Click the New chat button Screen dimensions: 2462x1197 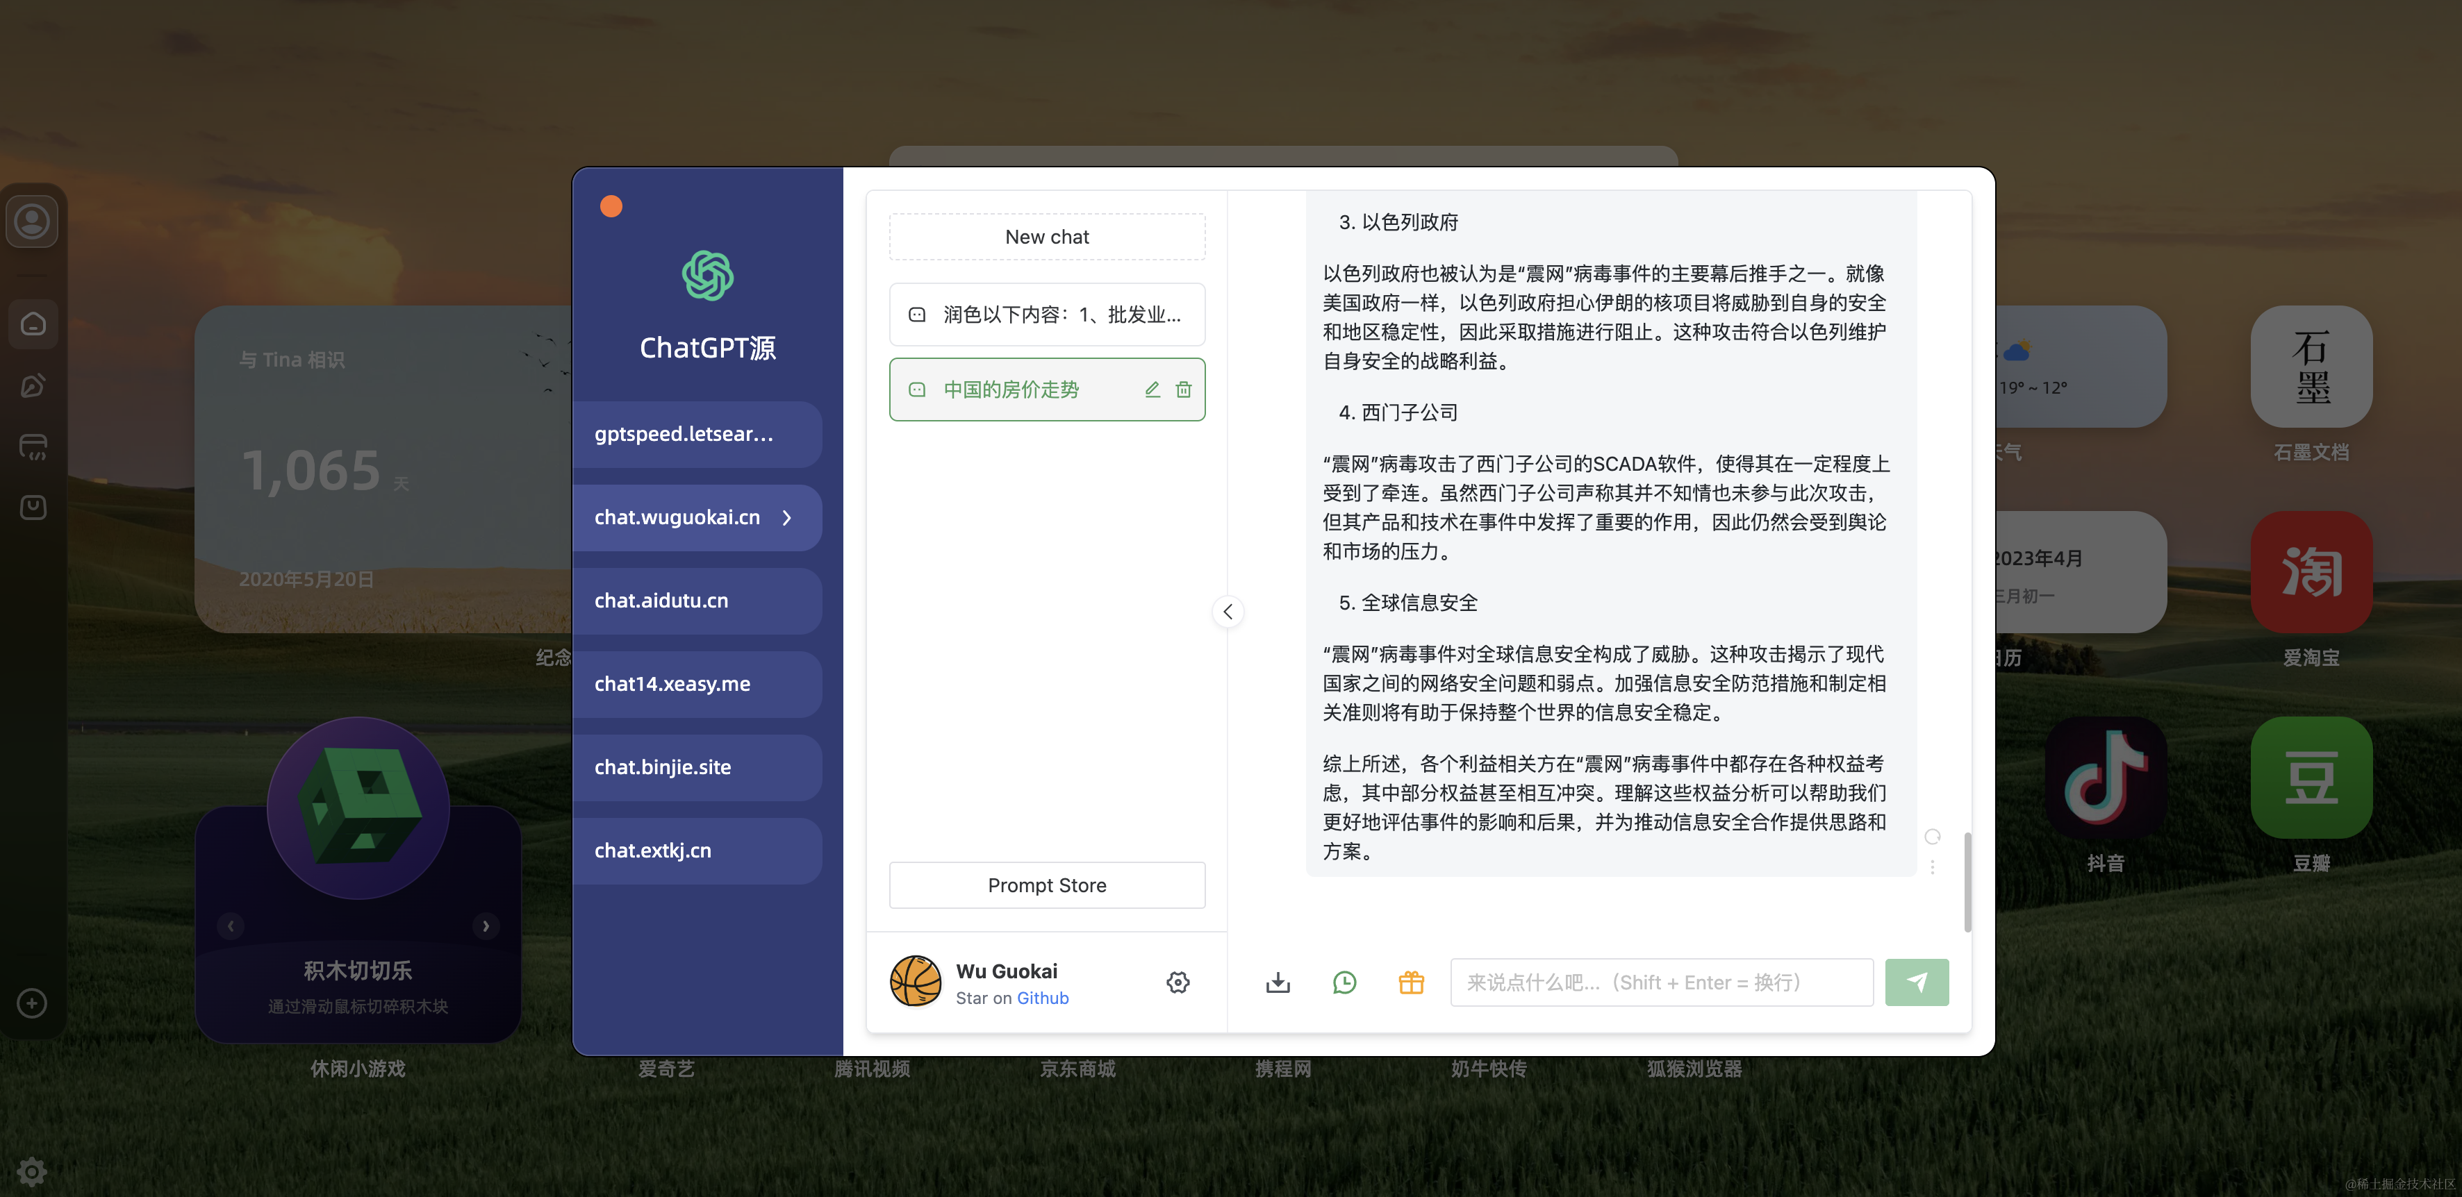point(1046,237)
